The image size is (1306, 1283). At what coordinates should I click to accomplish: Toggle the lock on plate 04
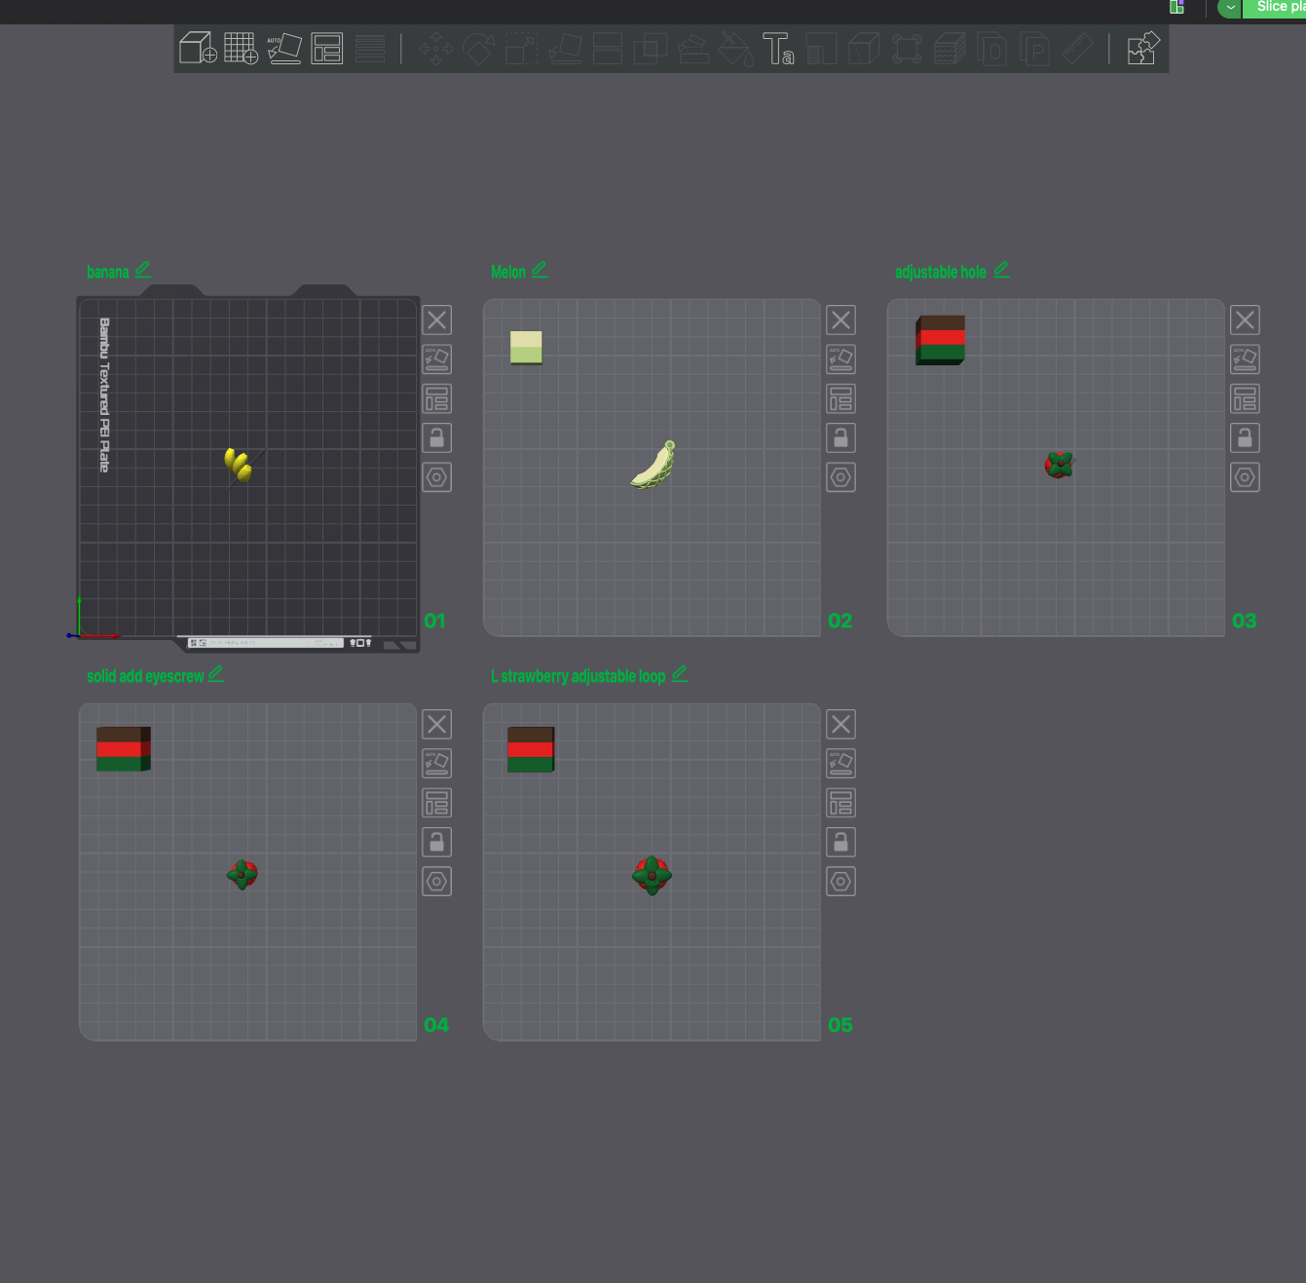[x=437, y=842]
